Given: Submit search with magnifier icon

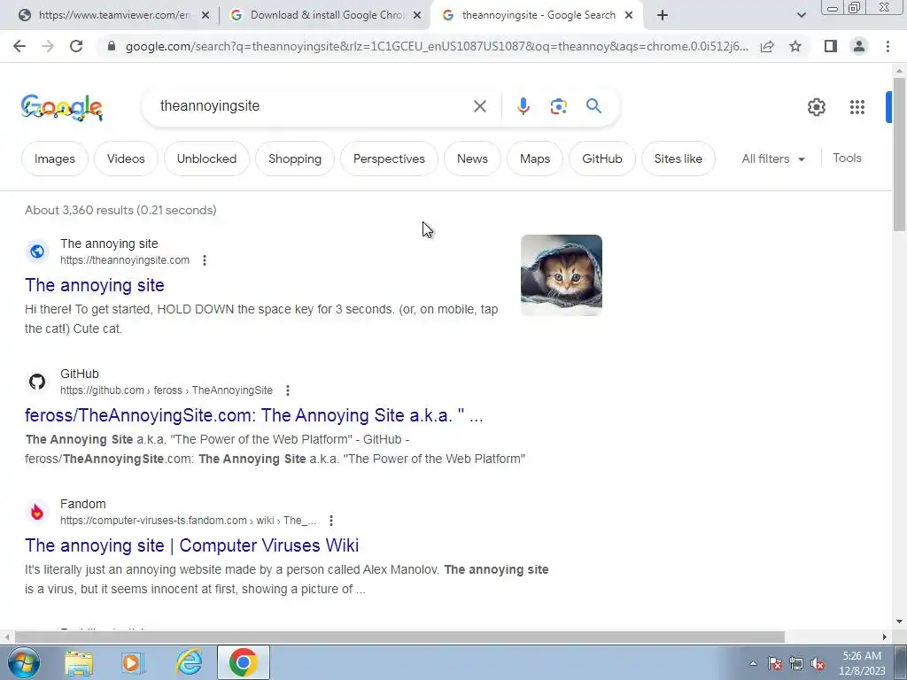Looking at the screenshot, I should (593, 106).
